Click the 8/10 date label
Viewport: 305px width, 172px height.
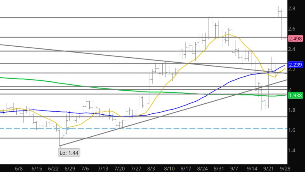(x=169, y=168)
